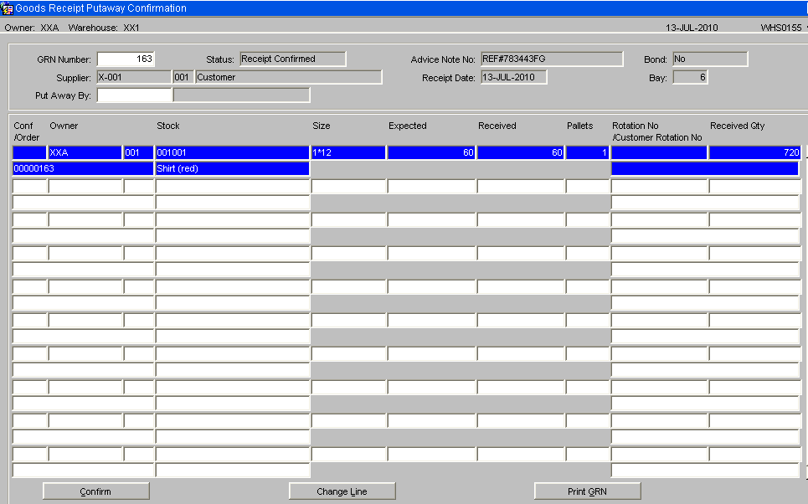The width and height of the screenshot is (808, 504).
Task: Click the Expected column header
Action: (x=408, y=126)
